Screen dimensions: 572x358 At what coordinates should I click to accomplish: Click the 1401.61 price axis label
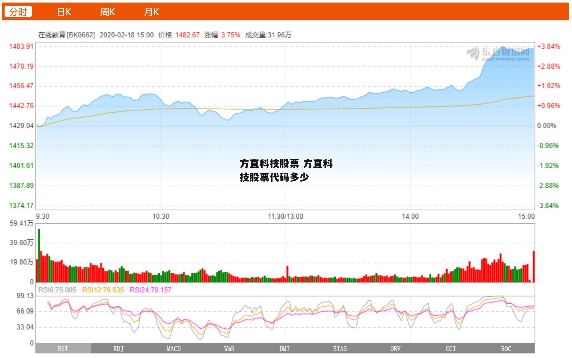[21, 166]
